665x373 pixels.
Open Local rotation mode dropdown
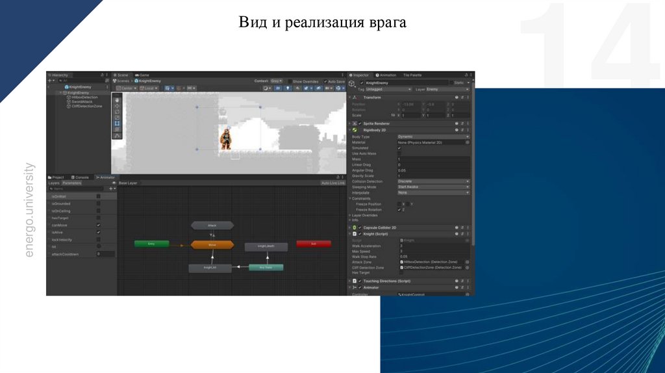pos(149,88)
